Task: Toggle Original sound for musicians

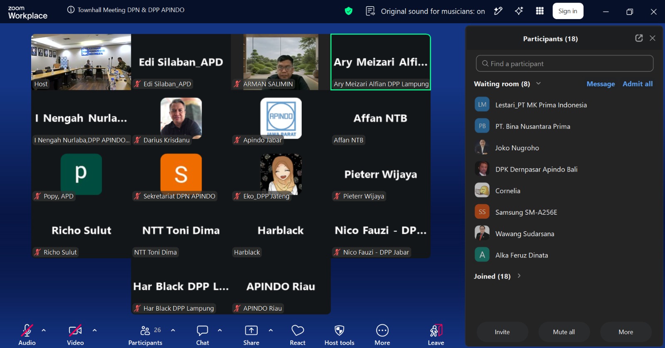Action: tap(425, 11)
